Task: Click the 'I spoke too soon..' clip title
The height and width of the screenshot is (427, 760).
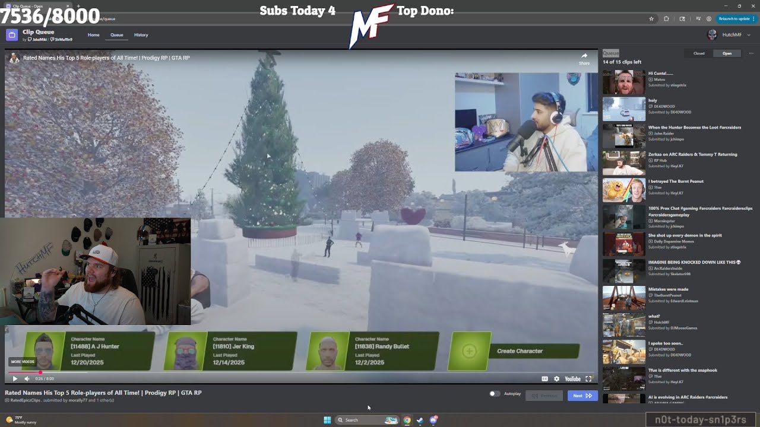Action: click(666, 343)
